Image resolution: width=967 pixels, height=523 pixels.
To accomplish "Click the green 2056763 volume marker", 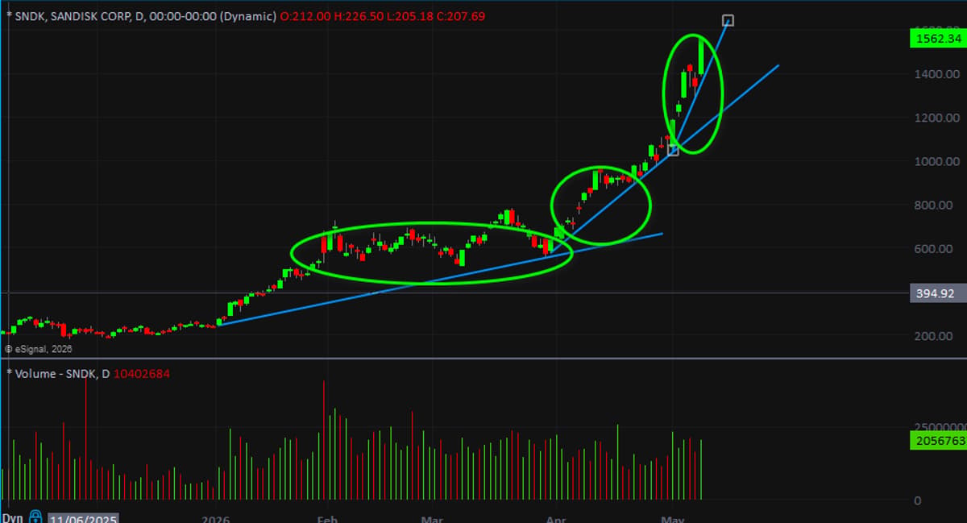I will (938, 440).
